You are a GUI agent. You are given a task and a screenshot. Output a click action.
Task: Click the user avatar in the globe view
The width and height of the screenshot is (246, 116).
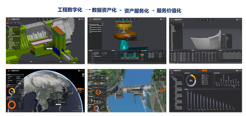pyautogui.click(x=79, y=71)
